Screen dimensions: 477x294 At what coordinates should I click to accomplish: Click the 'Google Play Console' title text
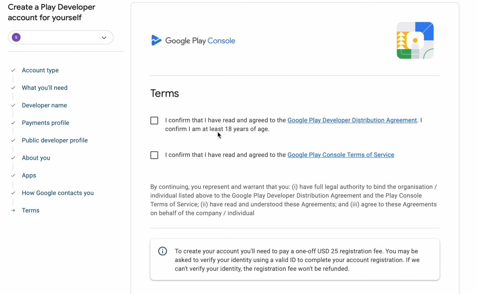tap(200, 40)
